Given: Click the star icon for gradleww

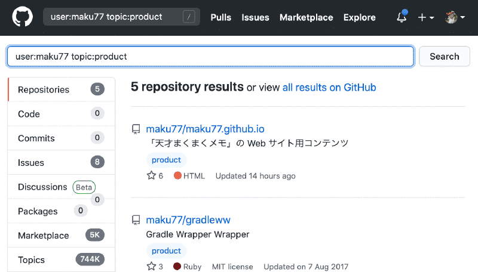Looking at the screenshot, I should pos(151,267).
